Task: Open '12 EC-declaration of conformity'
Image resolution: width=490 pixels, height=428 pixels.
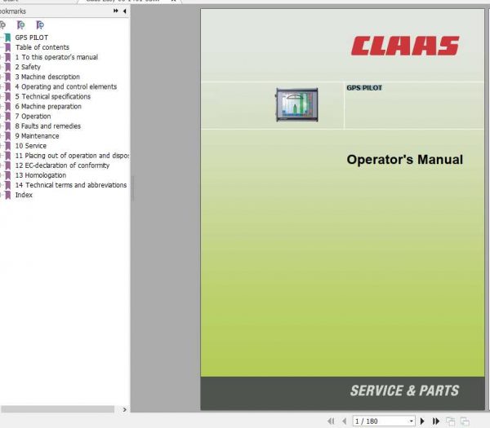Action: [x=62, y=165]
